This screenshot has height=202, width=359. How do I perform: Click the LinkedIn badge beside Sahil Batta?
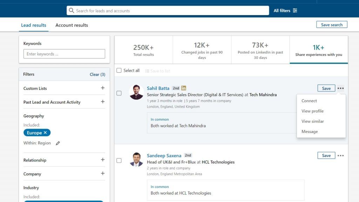pyautogui.click(x=183, y=88)
